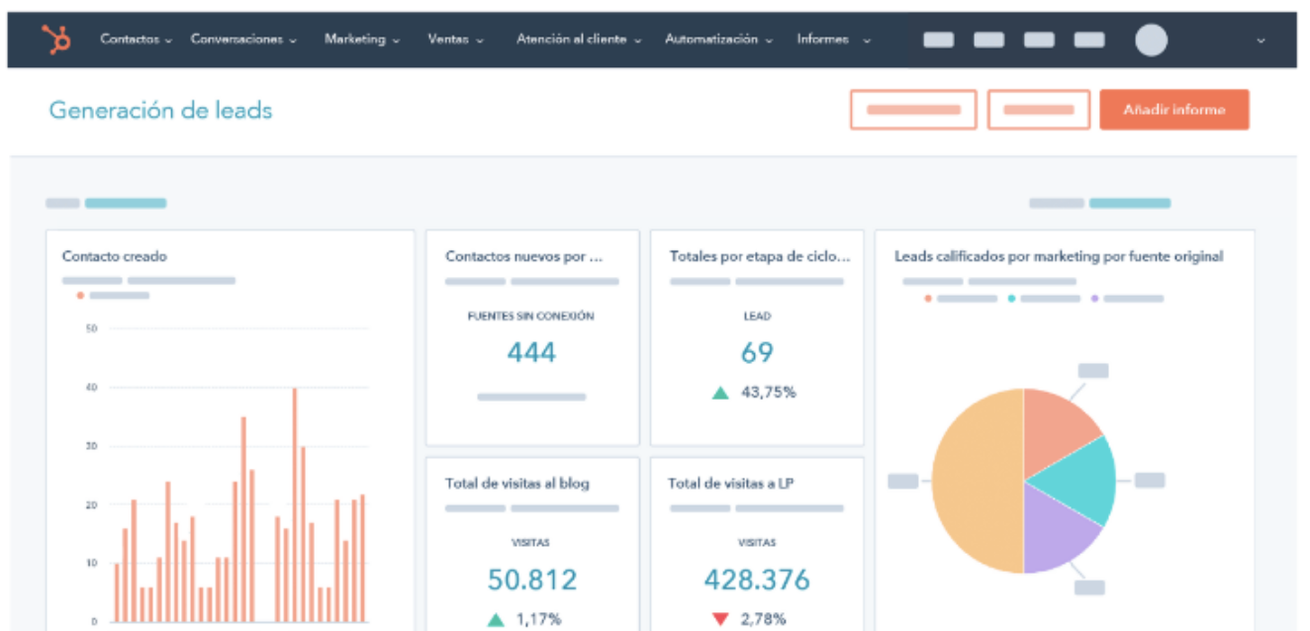
Task: Select the teal pie chart slice
Action: (1078, 480)
